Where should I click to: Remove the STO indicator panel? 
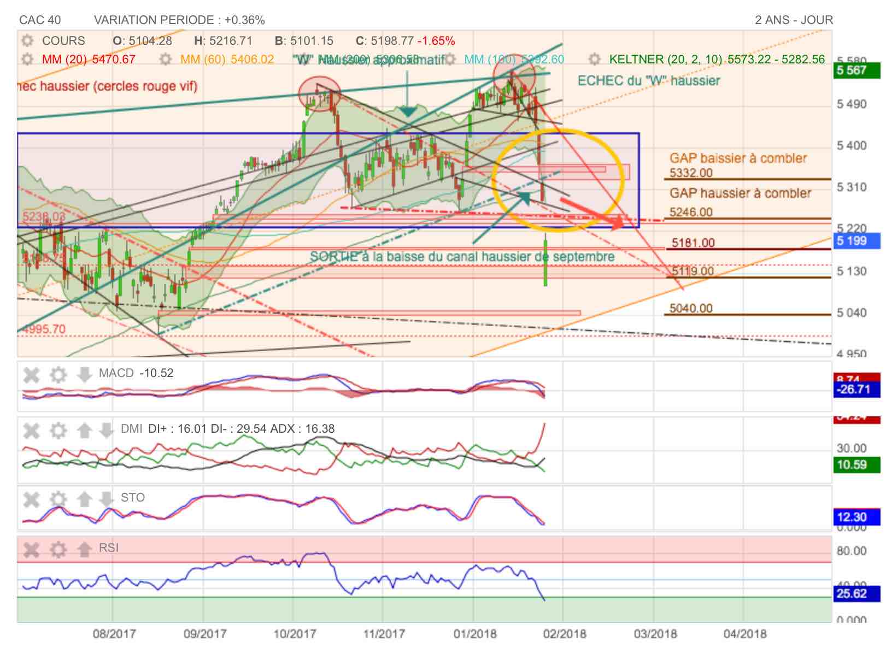pyautogui.click(x=32, y=499)
